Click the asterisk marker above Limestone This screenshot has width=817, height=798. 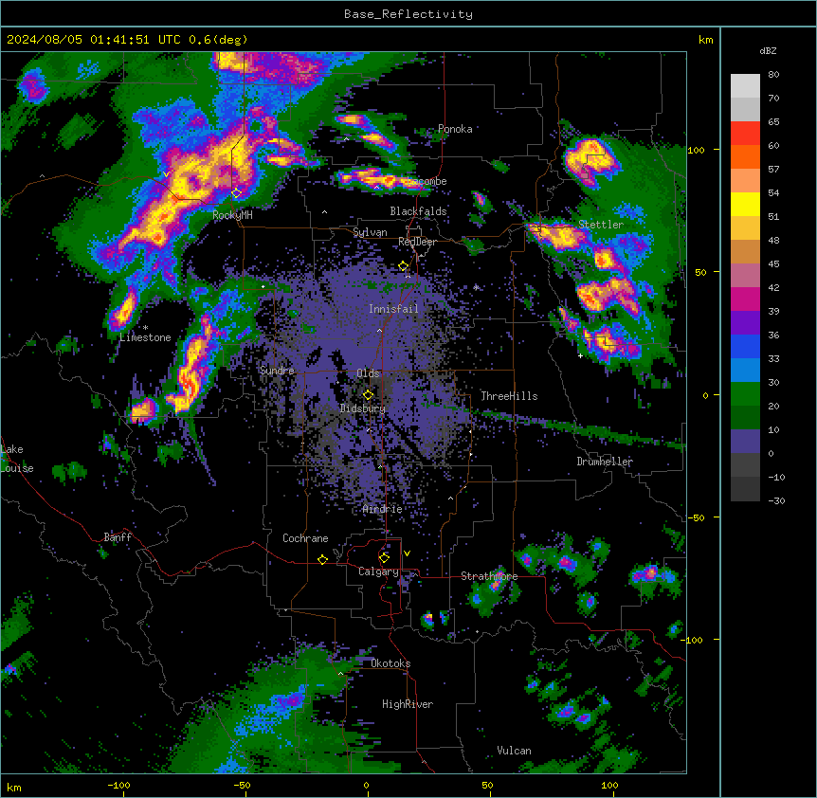pos(145,328)
